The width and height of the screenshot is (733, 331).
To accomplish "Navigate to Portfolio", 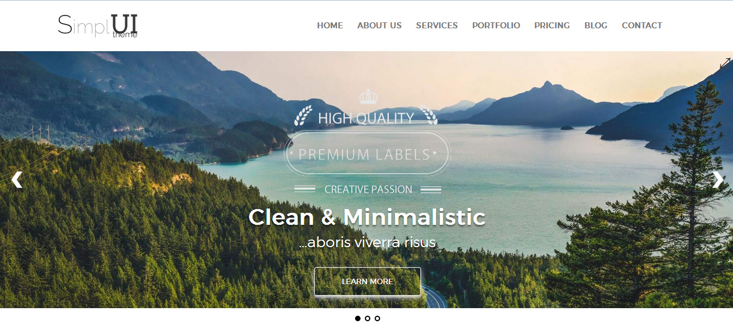I will coord(496,26).
